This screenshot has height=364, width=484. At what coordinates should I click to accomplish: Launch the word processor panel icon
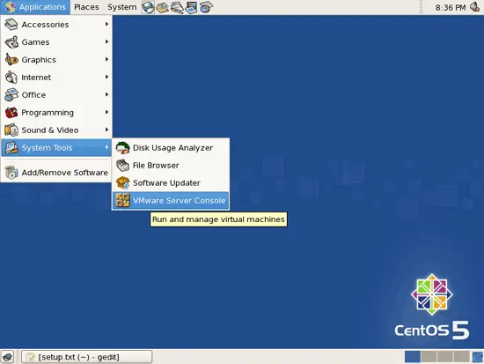(x=177, y=7)
